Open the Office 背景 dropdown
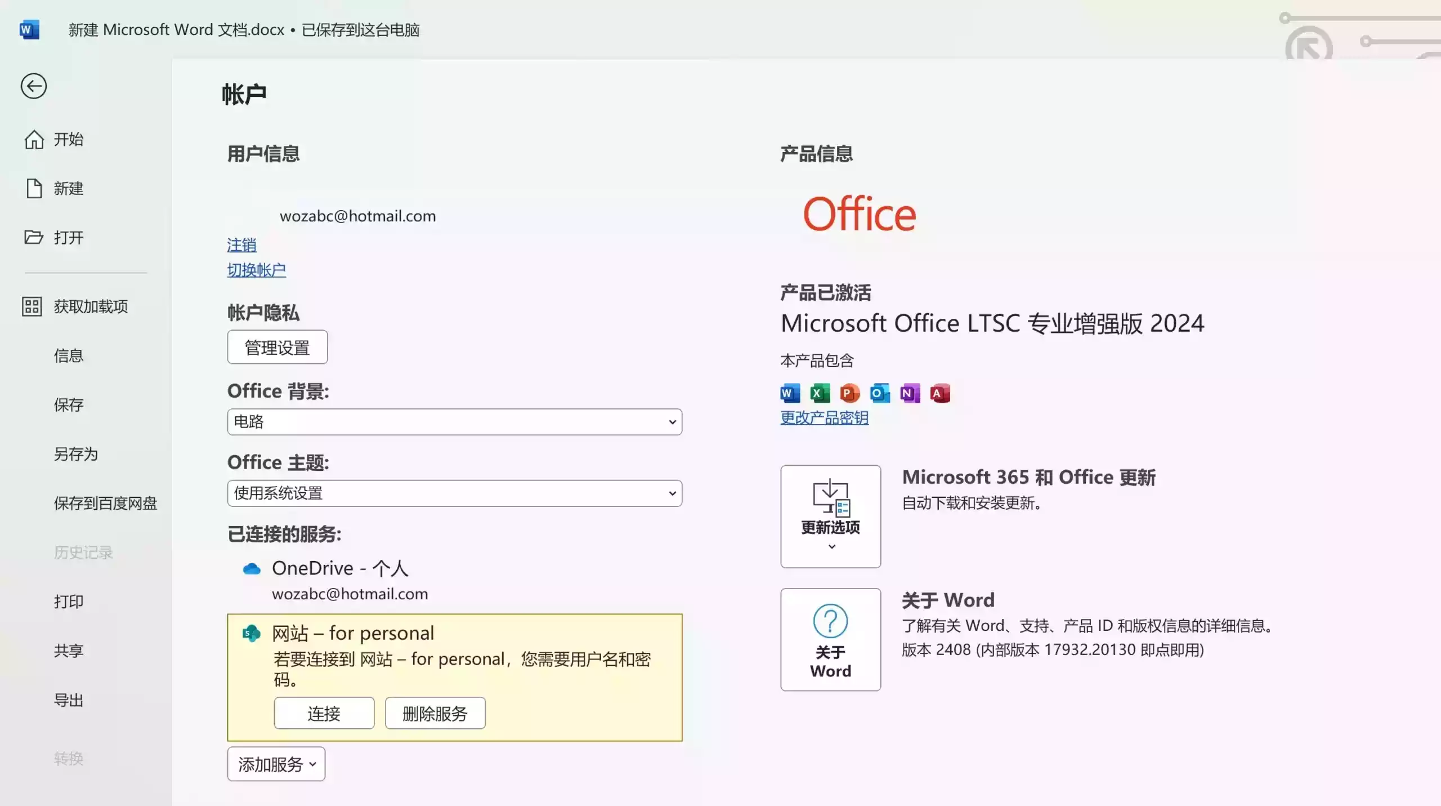 point(454,422)
